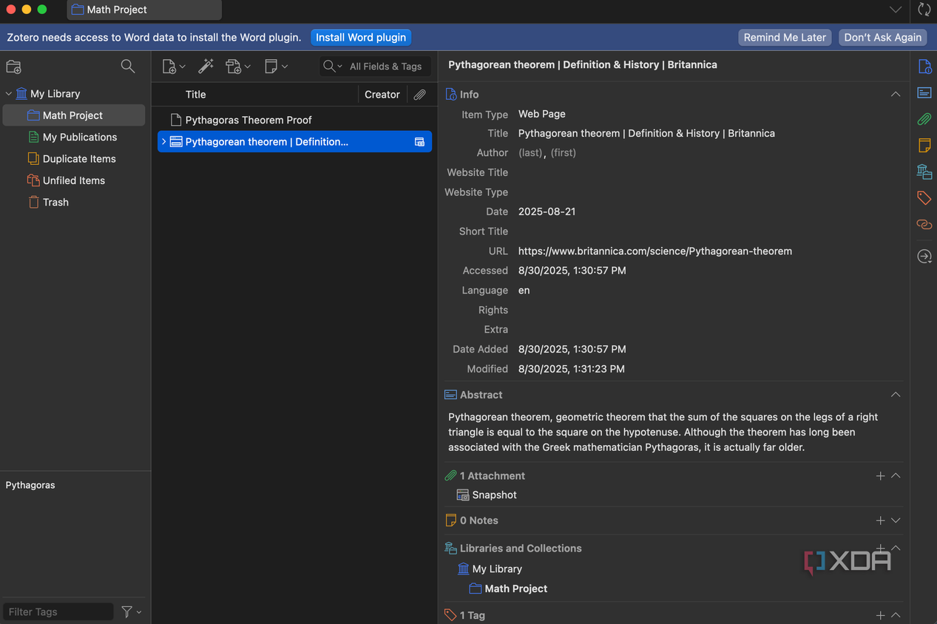Click My Library under Libraries and Collections
Image resolution: width=937 pixels, height=624 pixels.
497,569
